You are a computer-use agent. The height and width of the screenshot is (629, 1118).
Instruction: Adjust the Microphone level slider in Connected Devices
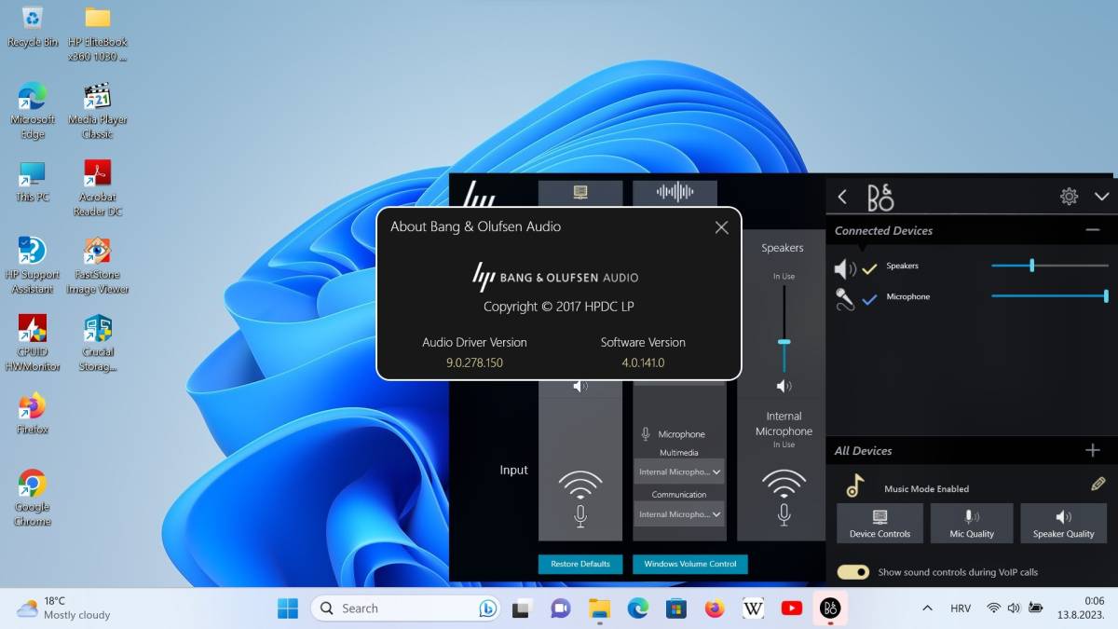click(x=1049, y=296)
